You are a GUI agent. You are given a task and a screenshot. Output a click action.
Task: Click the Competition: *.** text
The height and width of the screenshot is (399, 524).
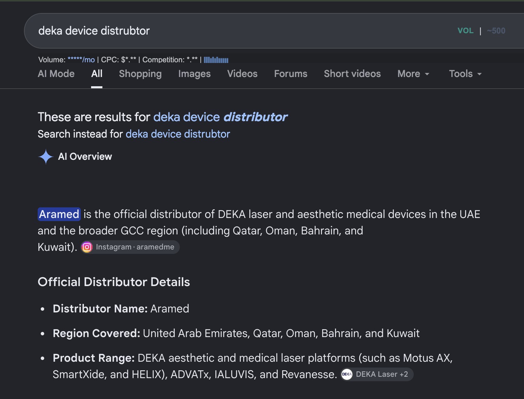click(x=170, y=60)
